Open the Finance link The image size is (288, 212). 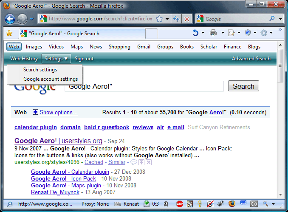point(232,47)
